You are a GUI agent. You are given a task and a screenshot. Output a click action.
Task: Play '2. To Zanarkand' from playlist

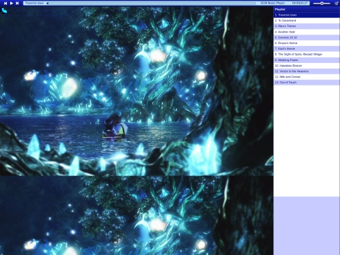[307, 20]
